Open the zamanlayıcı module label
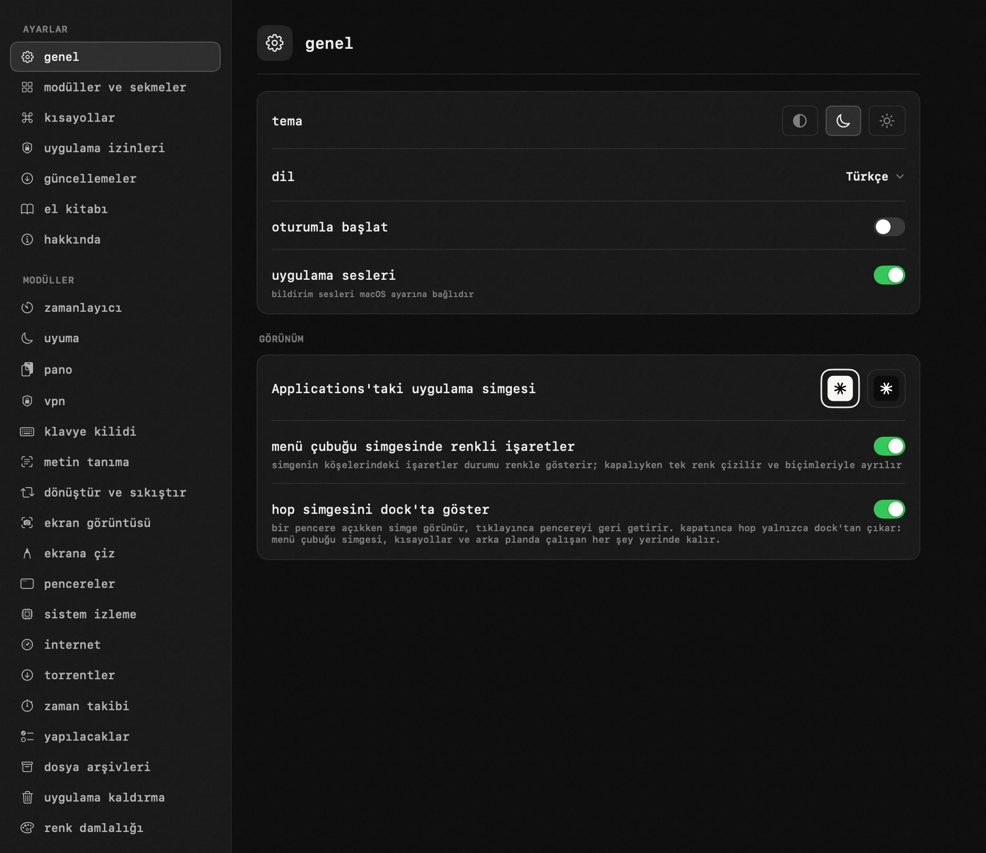 [83, 308]
